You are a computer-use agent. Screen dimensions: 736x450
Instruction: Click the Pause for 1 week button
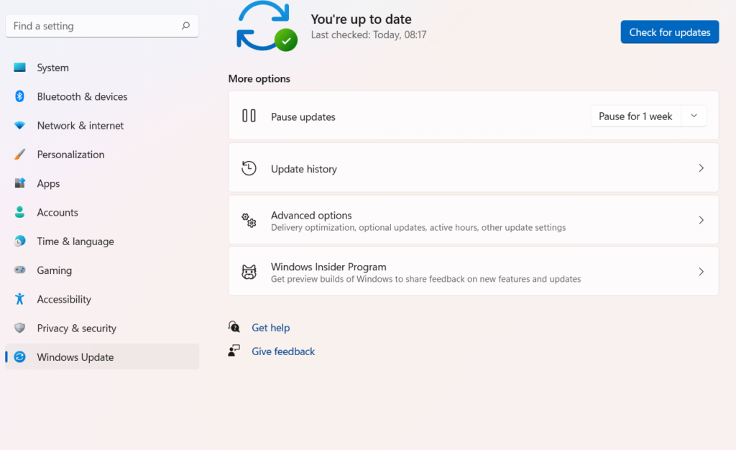(635, 116)
